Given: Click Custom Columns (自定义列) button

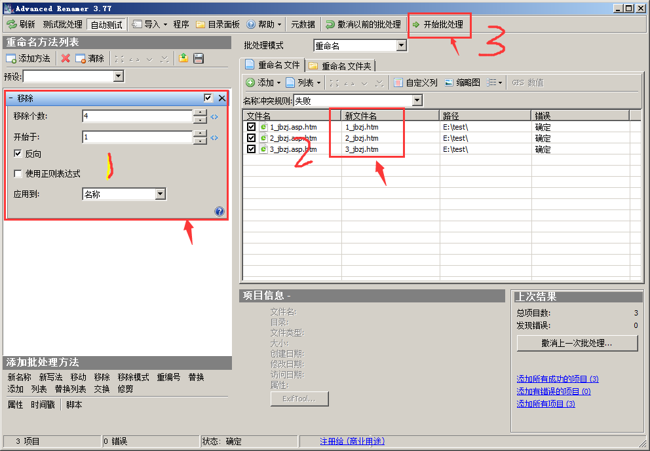Looking at the screenshot, I should point(415,83).
